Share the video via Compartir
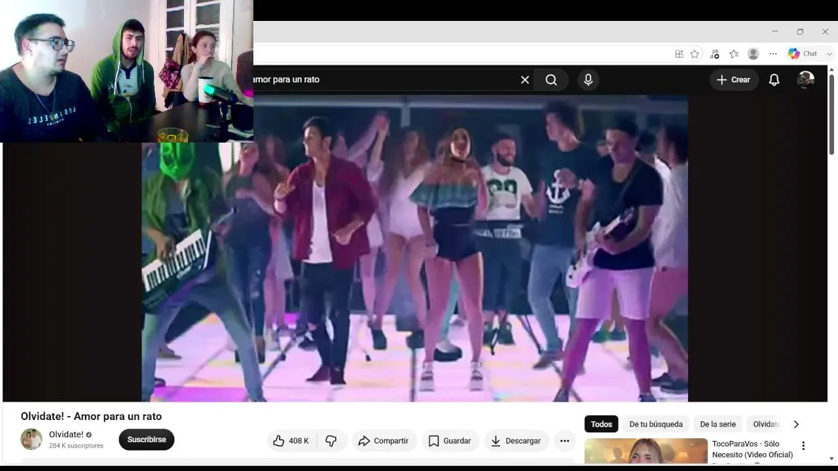This screenshot has height=471, width=838. pos(383,441)
